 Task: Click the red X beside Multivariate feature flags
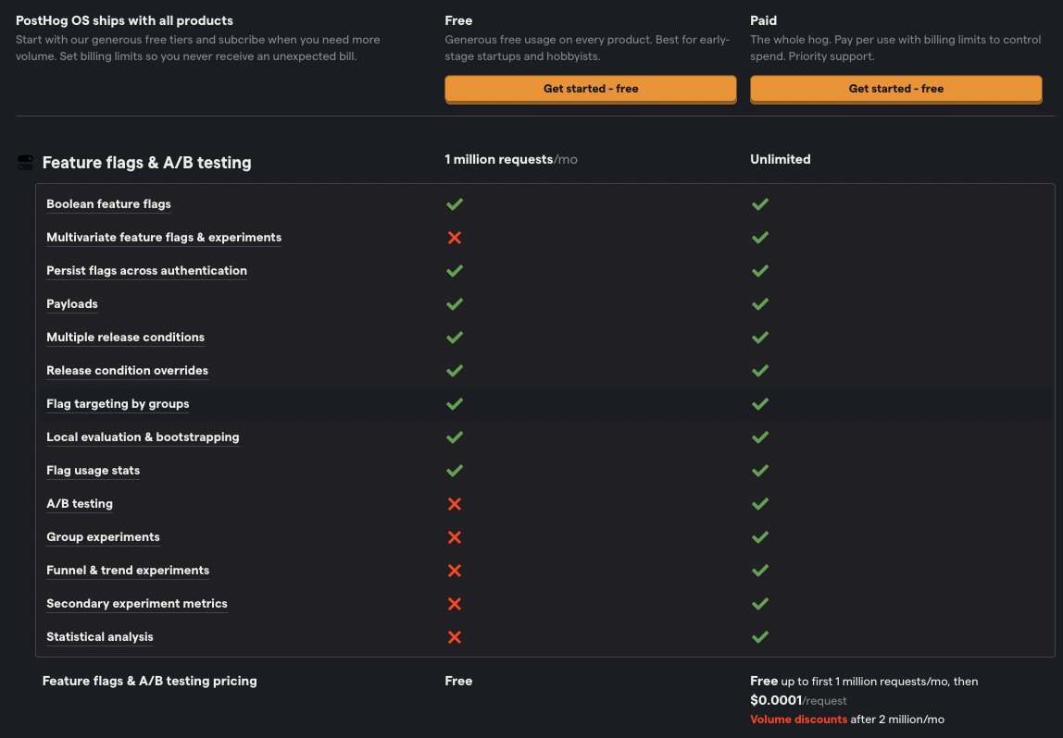coord(455,238)
